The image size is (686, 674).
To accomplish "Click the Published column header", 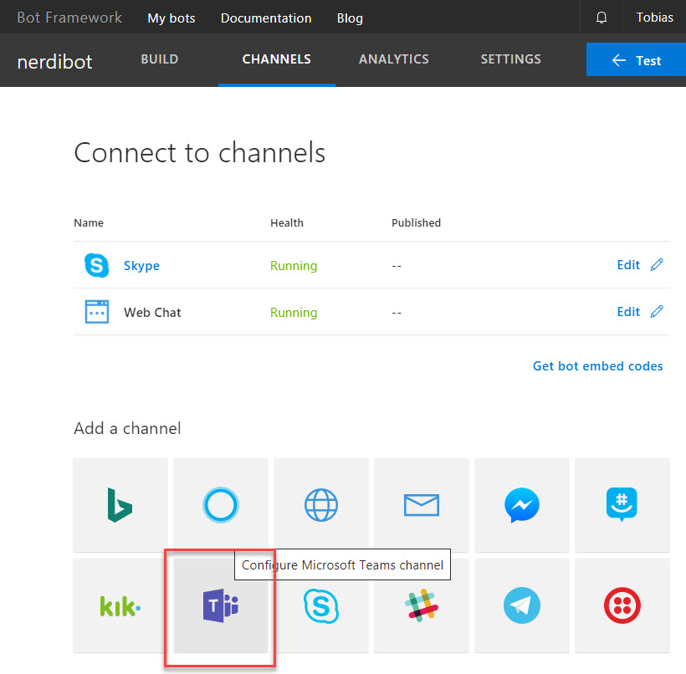I will click(x=416, y=222).
